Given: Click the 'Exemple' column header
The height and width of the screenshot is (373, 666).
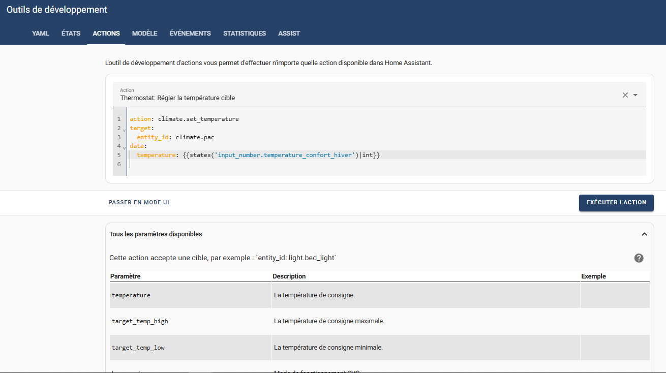Looking at the screenshot, I should pyautogui.click(x=593, y=276).
